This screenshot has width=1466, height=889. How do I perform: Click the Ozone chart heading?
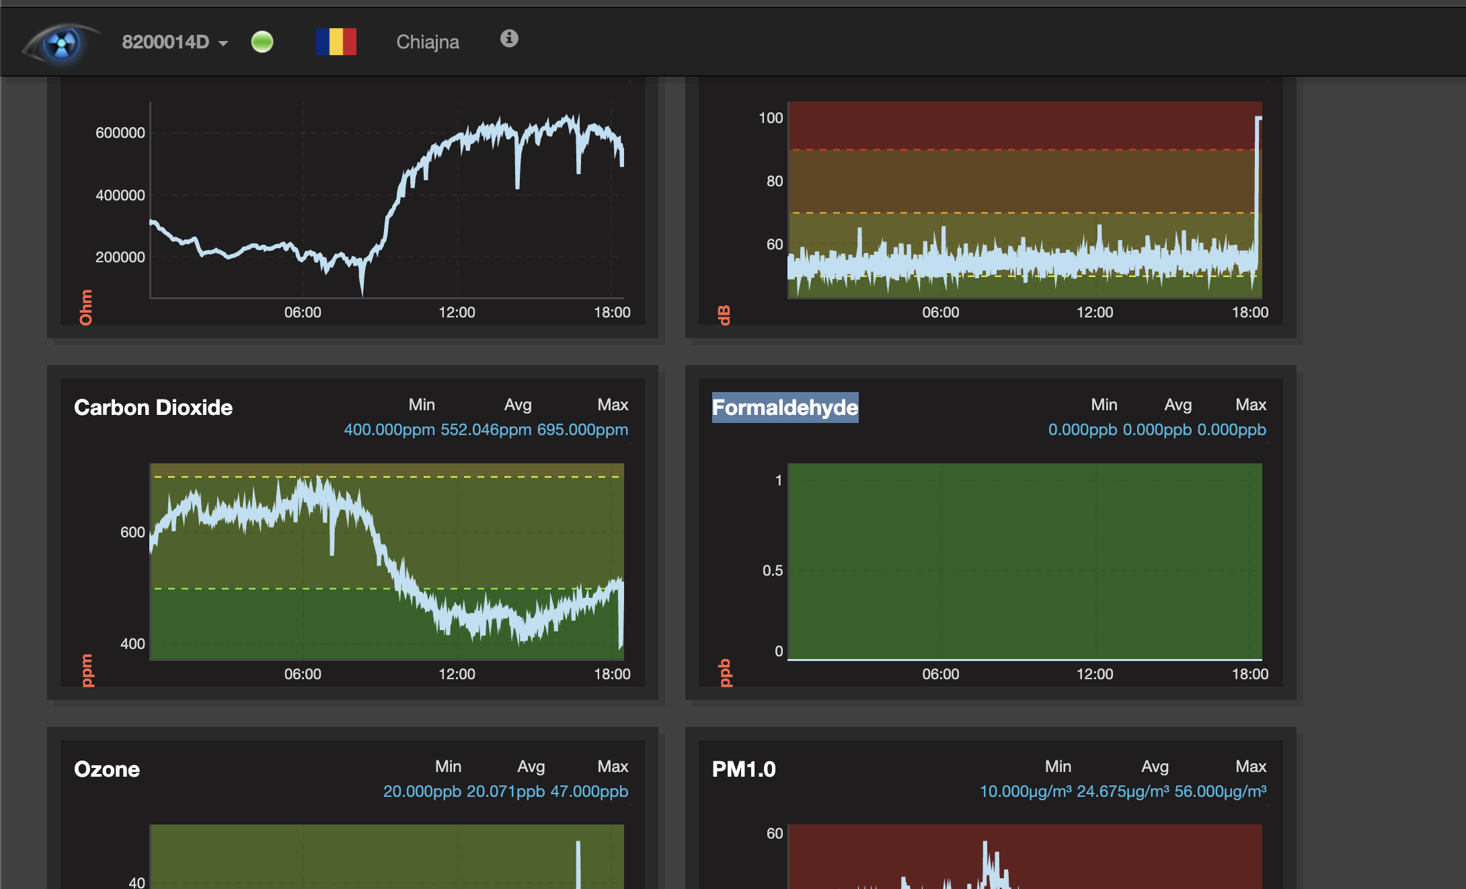point(107,769)
